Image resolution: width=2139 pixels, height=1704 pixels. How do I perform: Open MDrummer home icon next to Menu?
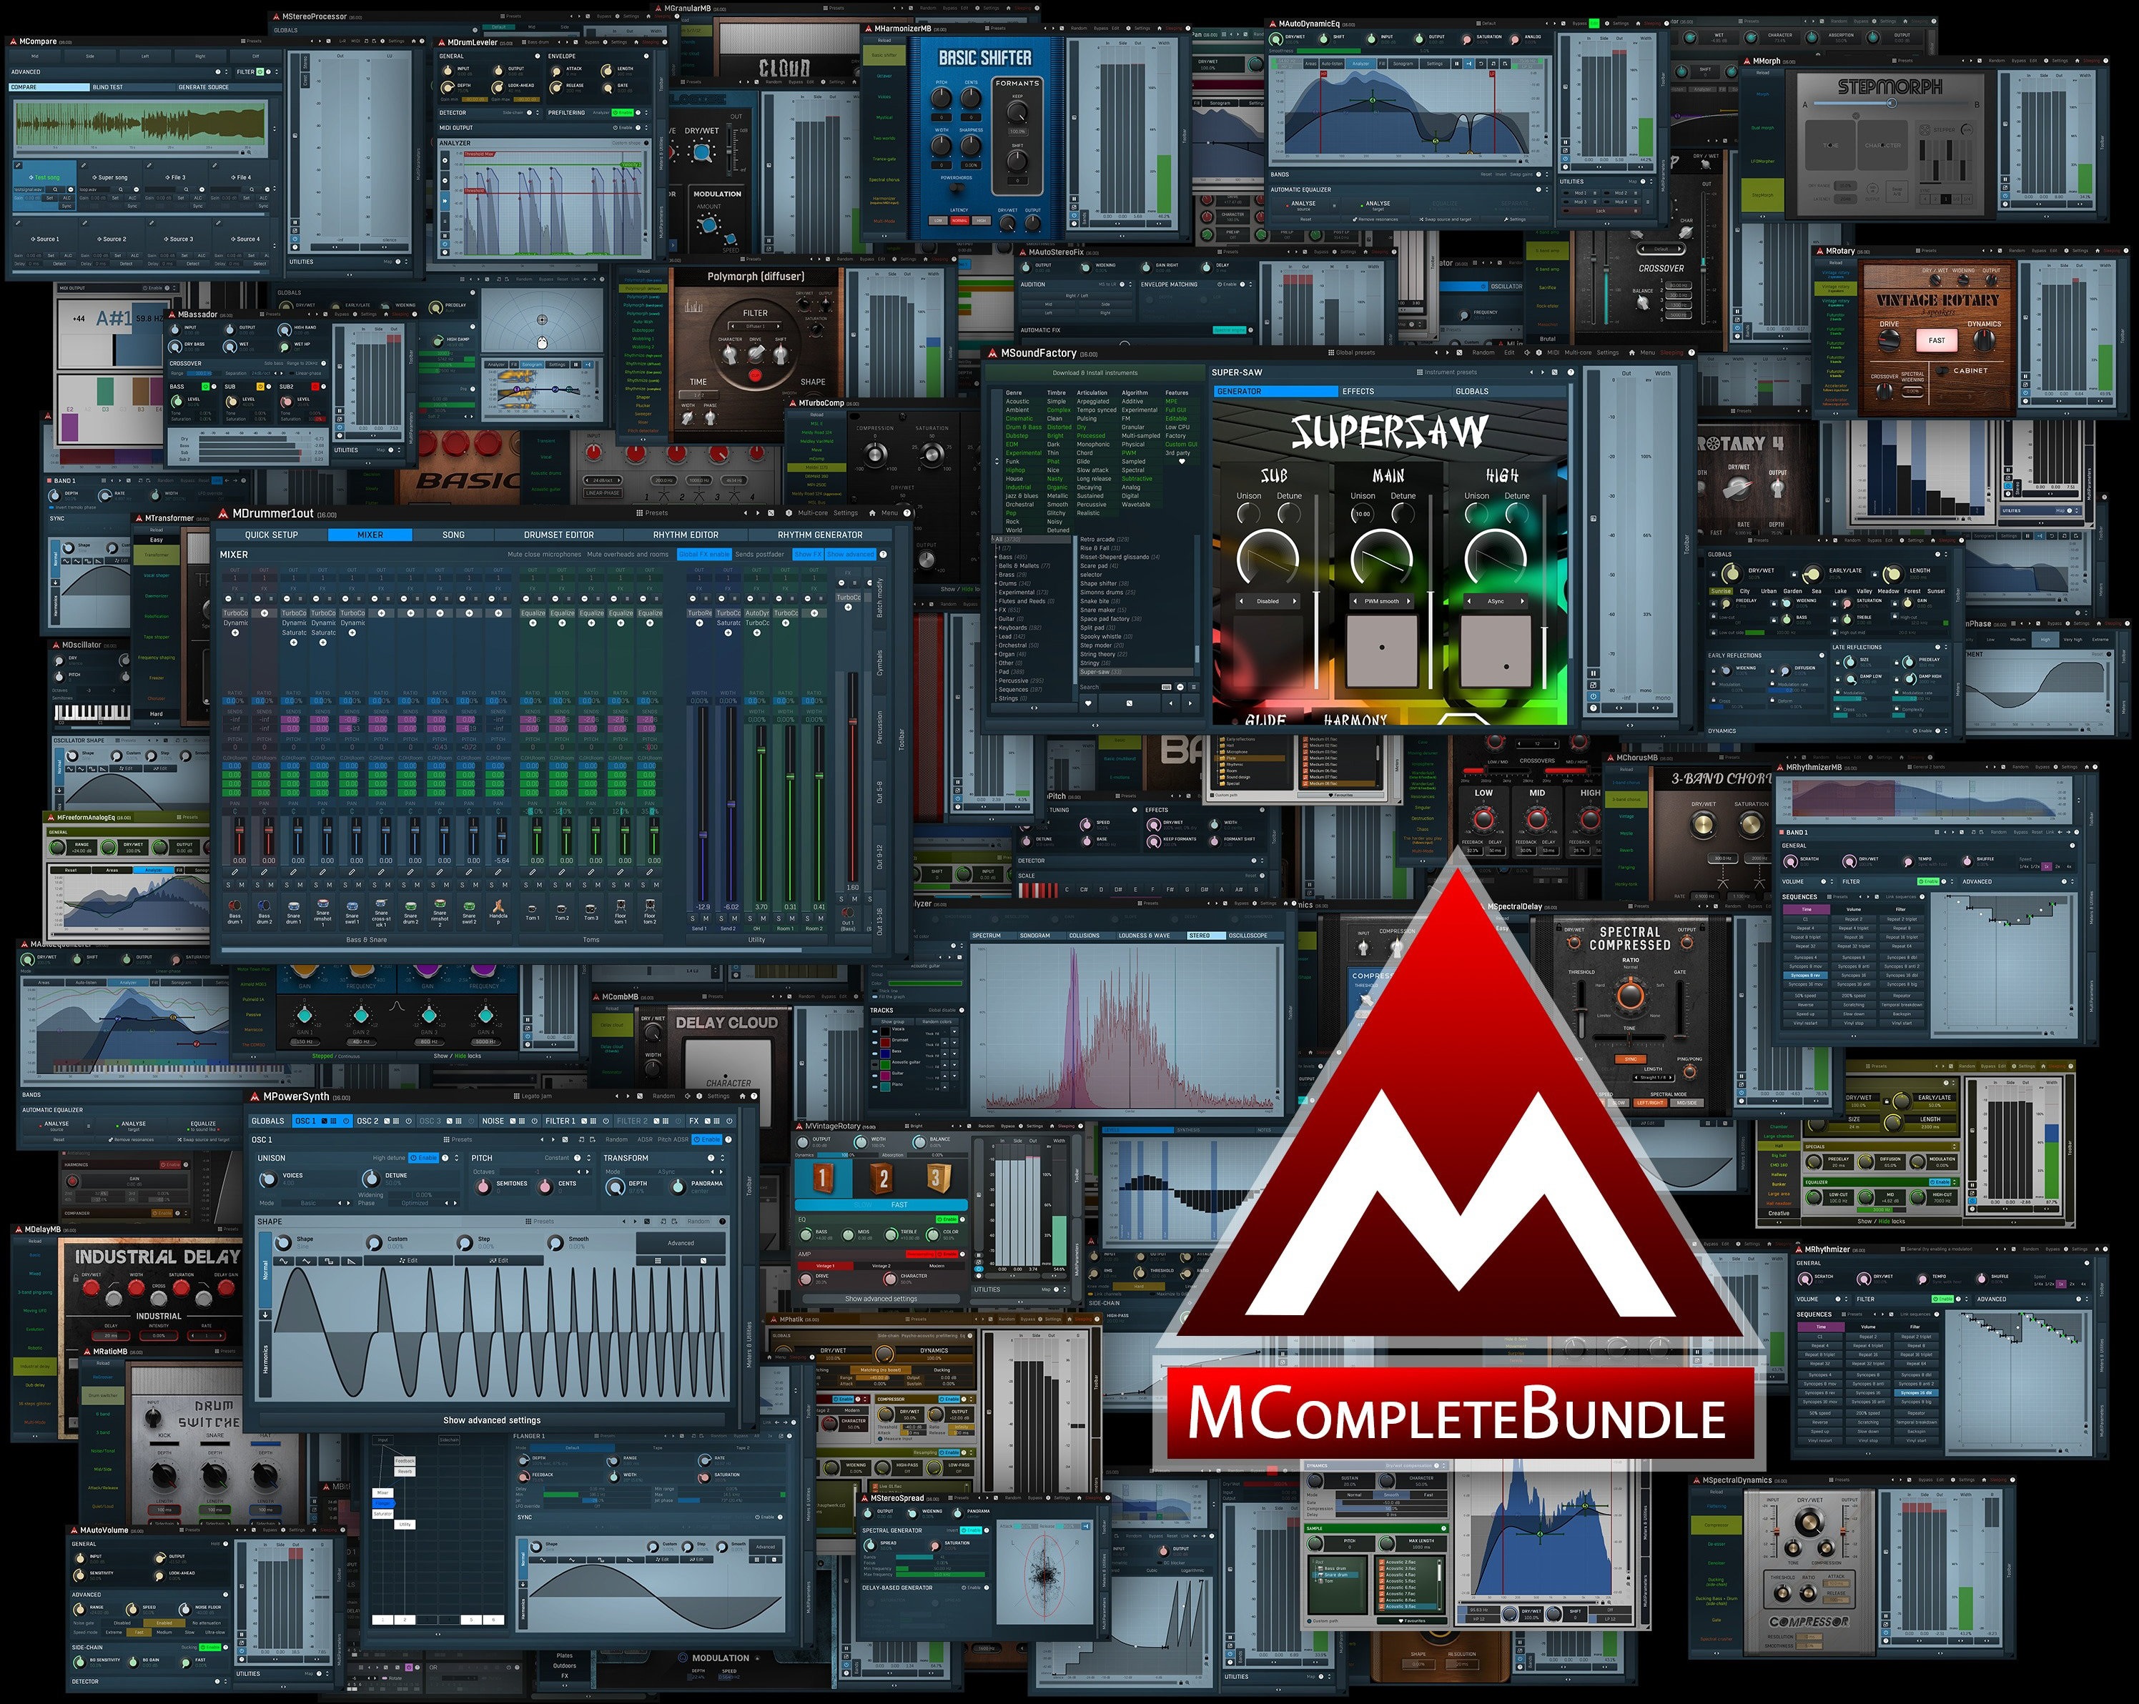(872, 514)
